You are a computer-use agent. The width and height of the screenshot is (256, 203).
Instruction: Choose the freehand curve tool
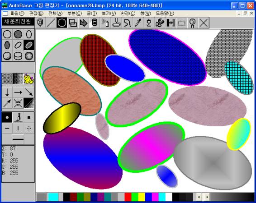coord(127,23)
